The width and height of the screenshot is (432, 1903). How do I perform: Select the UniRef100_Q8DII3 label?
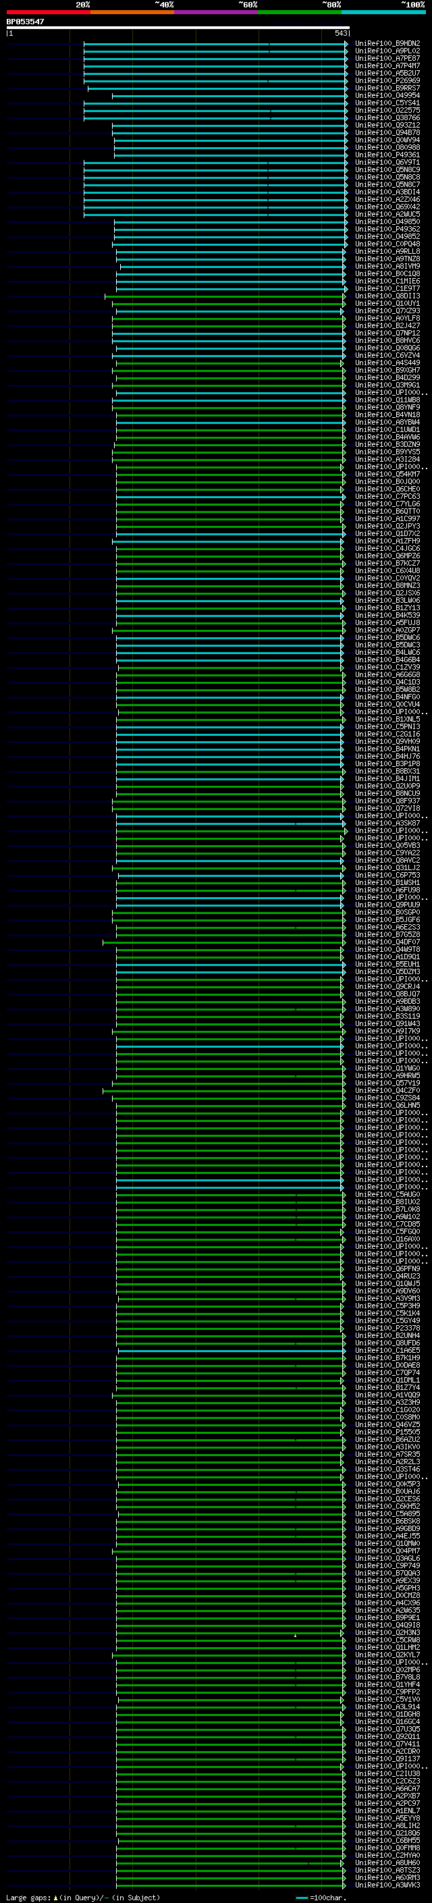click(x=387, y=296)
